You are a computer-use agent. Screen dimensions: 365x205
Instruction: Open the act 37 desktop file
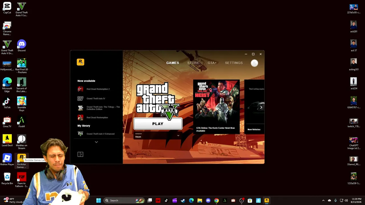tap(354, 46)
